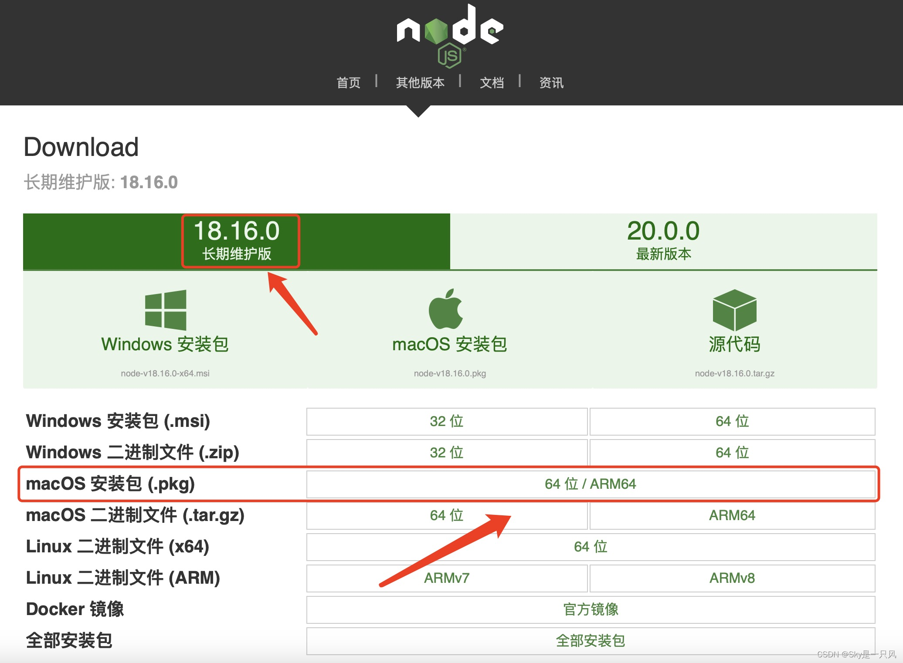Download 64 位 Windows 二进制文件 (.zip)
903x663 pixels.
tap(732, 453)
